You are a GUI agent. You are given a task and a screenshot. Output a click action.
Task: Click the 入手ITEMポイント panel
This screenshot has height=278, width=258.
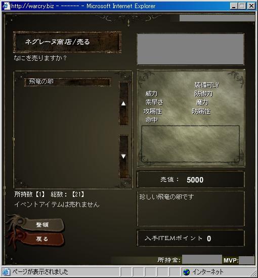click(x=191, y=239)
